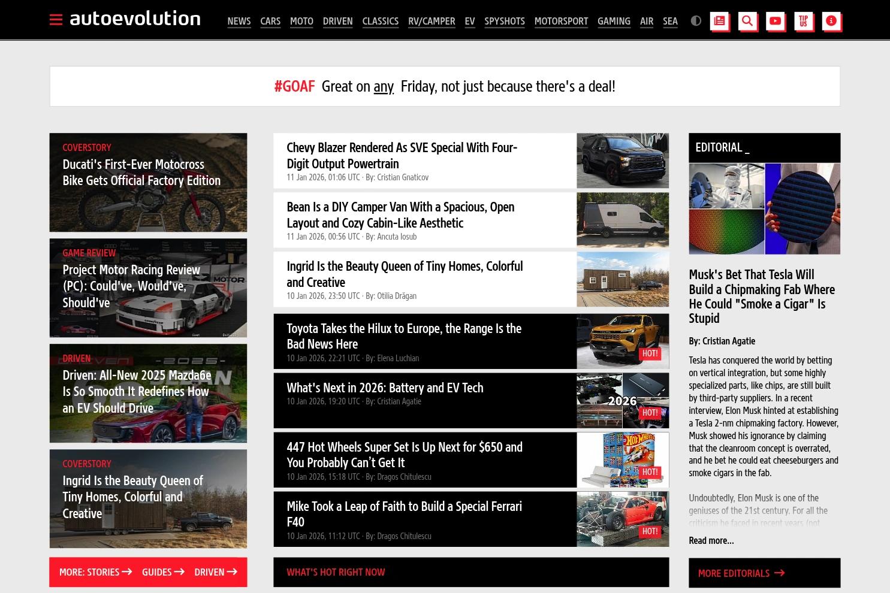Open Chevy Blazer SVE article headline
Viewport: 890px width, 593px height.
click(x=402, y=155)
